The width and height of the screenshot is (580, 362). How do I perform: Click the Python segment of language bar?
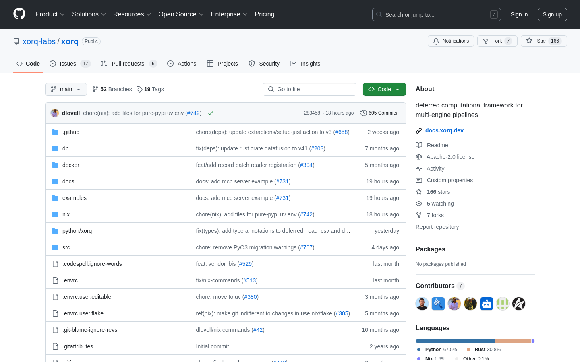click(x=455, y=341)
